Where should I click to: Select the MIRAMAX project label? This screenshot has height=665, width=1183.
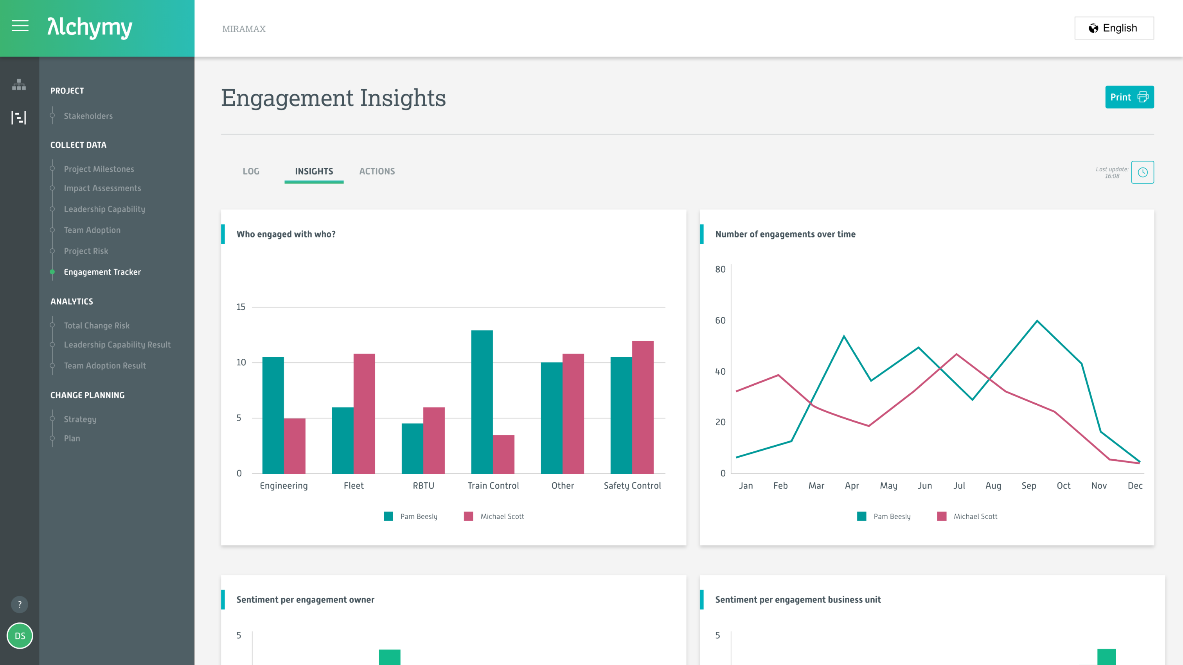(x=243, y=29)
